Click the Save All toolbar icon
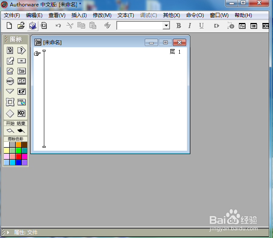This screenshot has height=238, width=273. (32, 26)
